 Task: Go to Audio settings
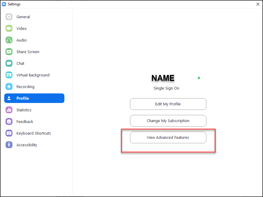pyautogui.click(x=34, y=40)
